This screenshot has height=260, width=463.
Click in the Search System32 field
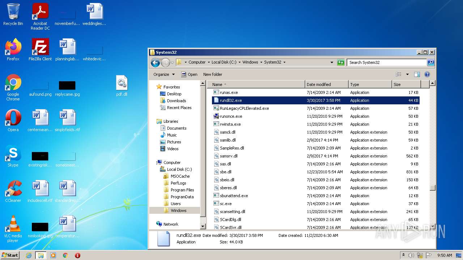(386, 62)
